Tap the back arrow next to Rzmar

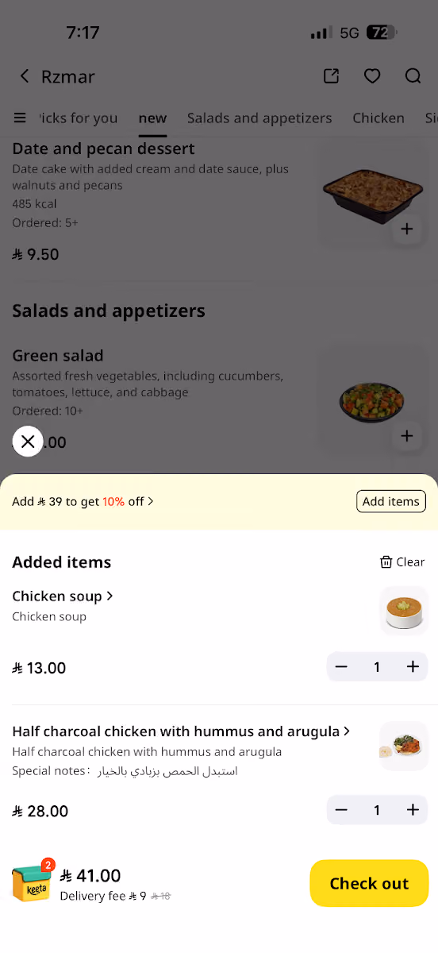tap(25, 76)
